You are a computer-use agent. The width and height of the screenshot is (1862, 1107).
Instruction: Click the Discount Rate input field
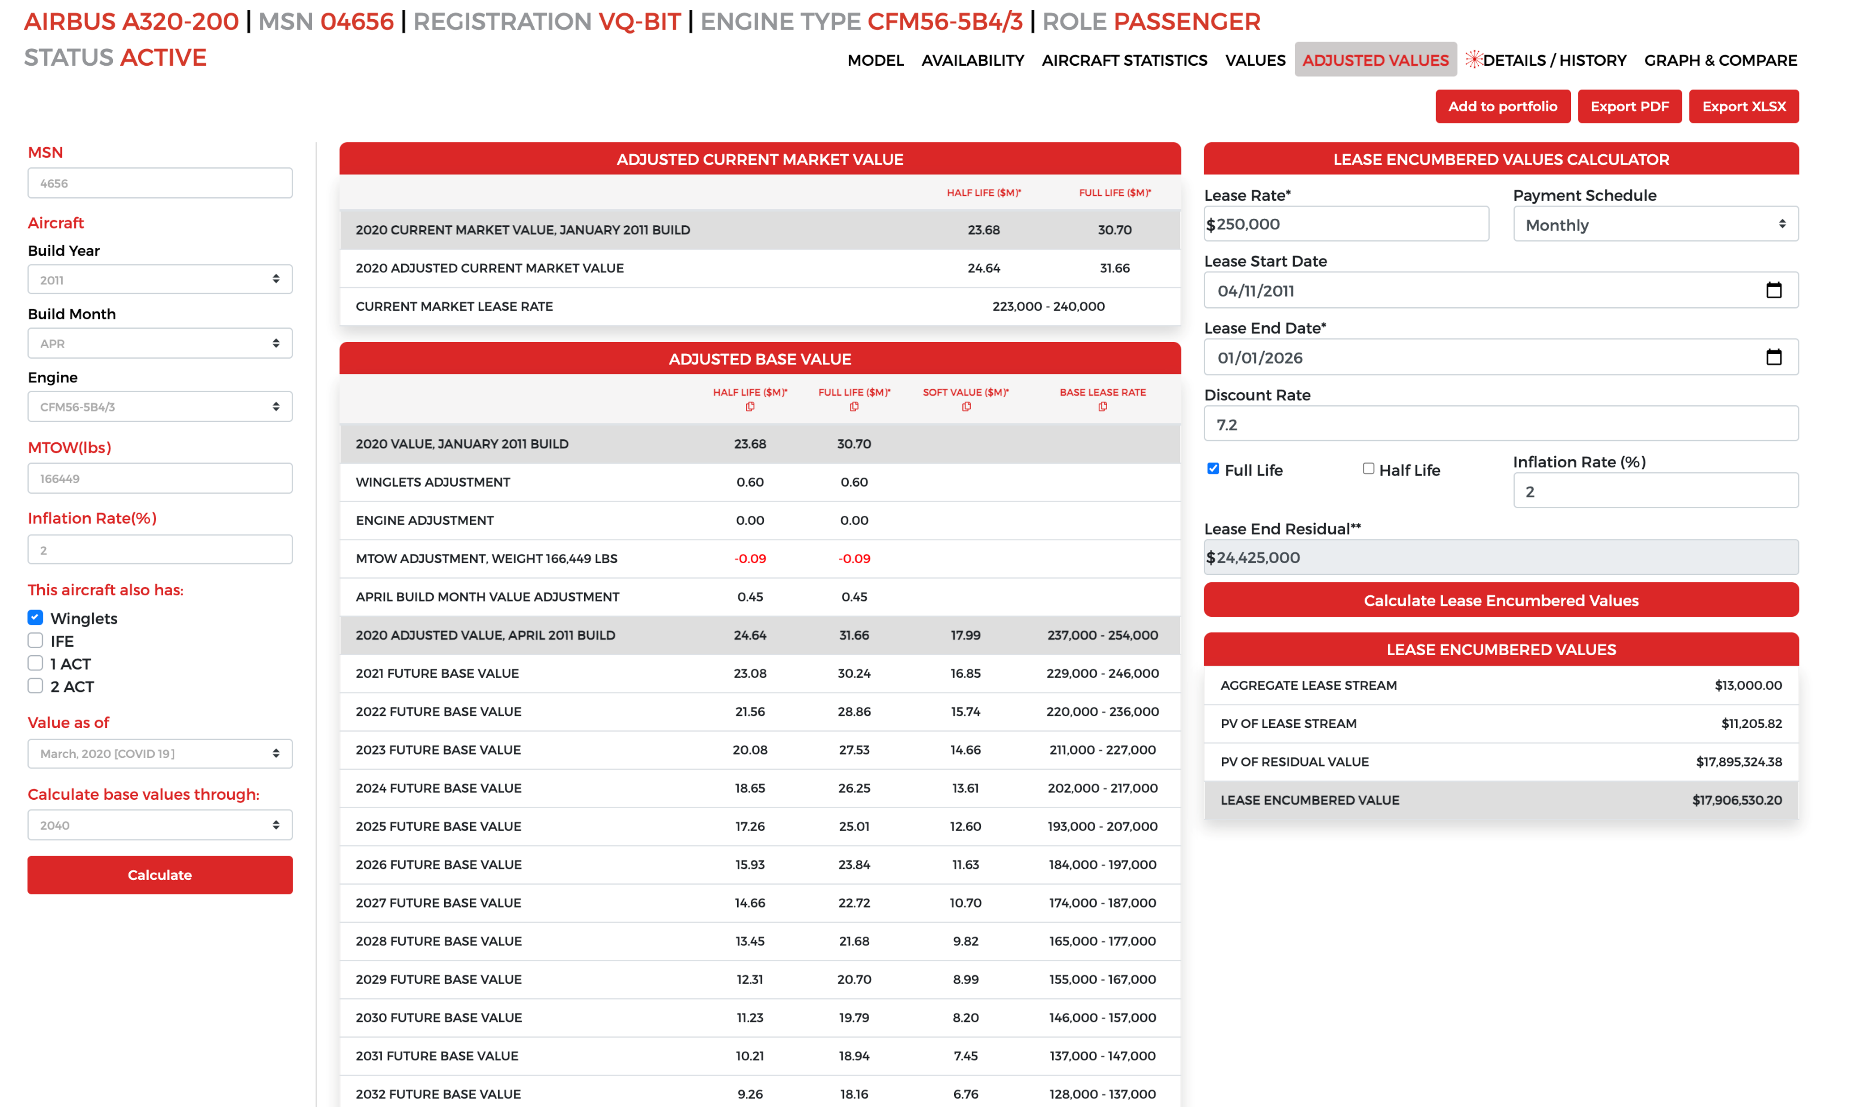(1500, 424)
